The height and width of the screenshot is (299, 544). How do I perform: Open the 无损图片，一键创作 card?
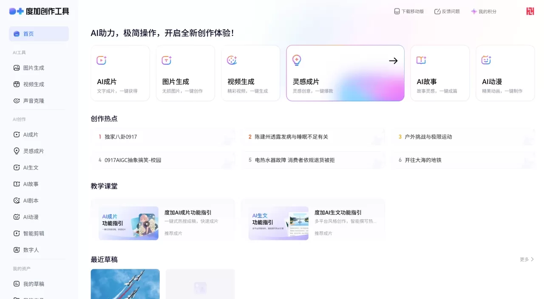pos(185,73)
